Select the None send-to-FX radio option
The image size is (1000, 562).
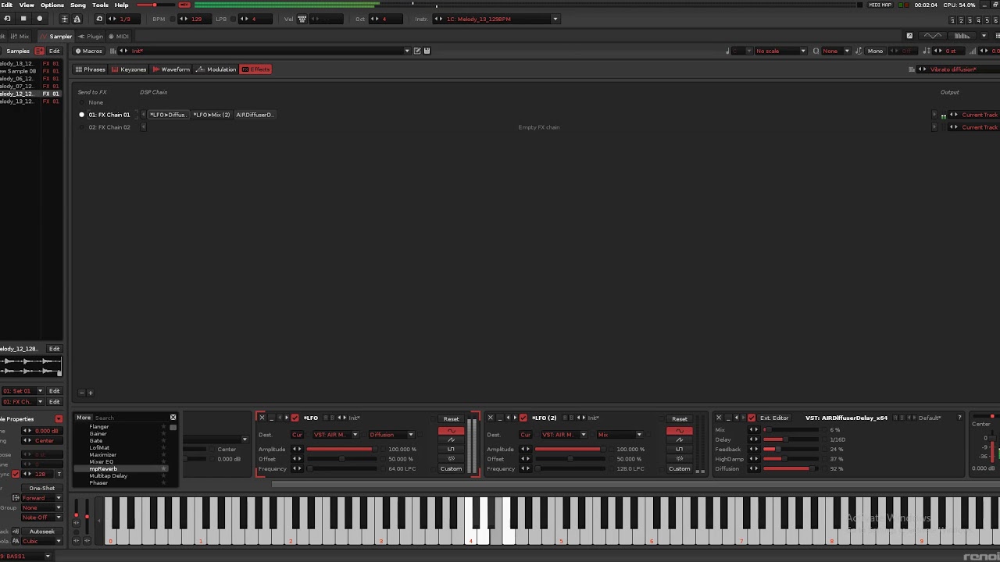[81, 102]
